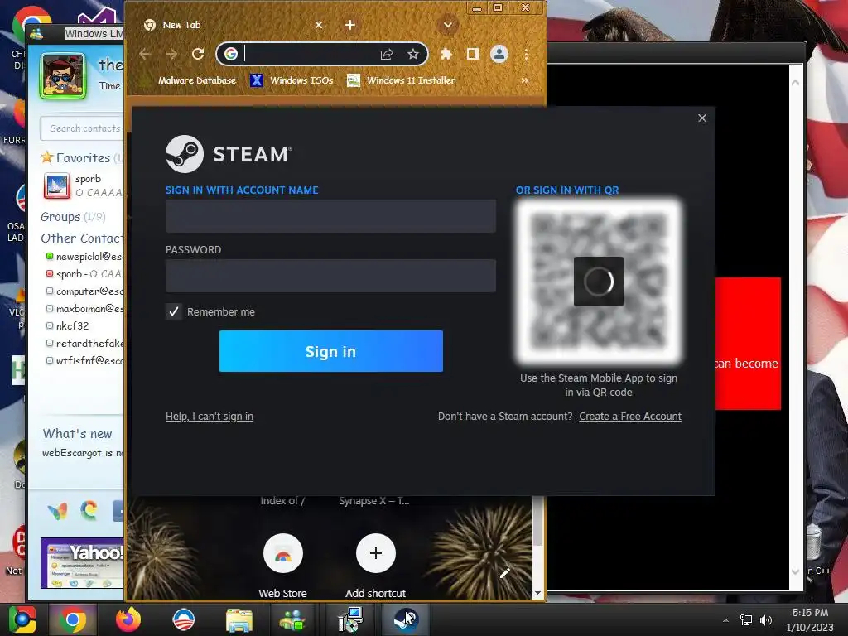Select the New Tab tab

point(233,25)
